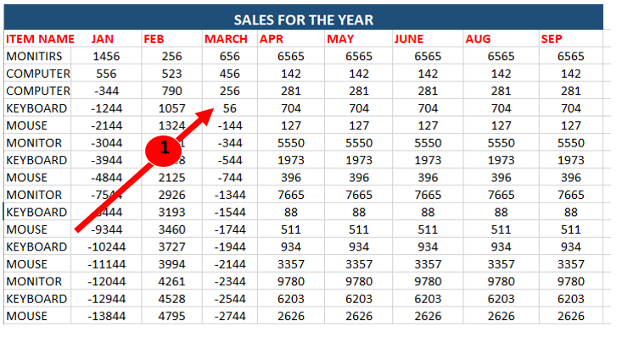Click the JAN value 1456 cell
622x337 pixels.
(106, 56)
